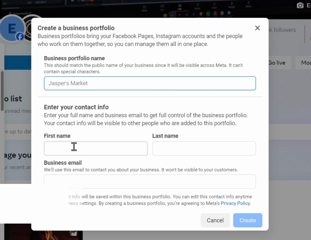
Task: Click the 'First name' label
Action: click(x=57, y=136)
